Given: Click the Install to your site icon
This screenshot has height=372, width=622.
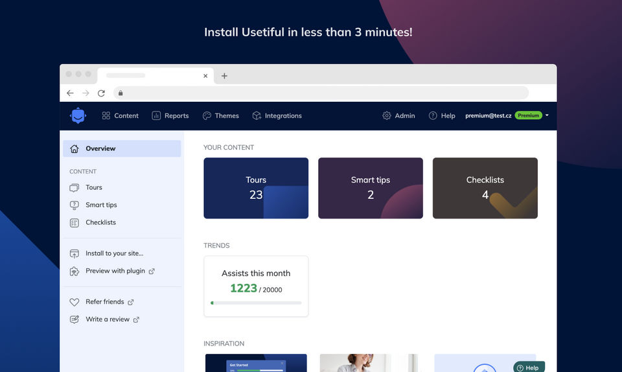Looking at the screenshot, I should (x=74, y=254).
